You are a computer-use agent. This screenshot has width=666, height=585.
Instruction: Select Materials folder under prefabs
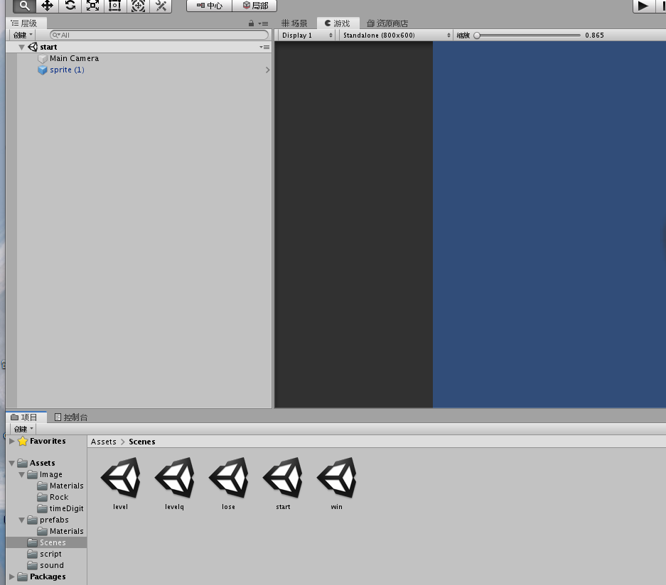coord(66,531)
